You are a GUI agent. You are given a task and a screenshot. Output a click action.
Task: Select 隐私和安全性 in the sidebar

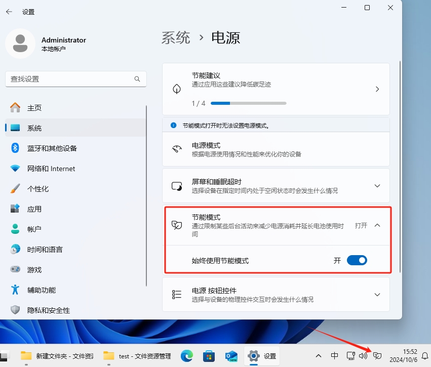75,310
